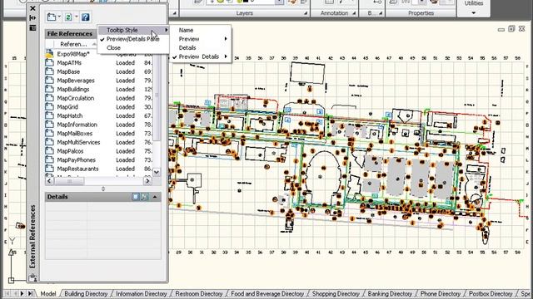The width and height of the screenshot is (533, 299).
Task: Expand the Layers panel launcher arrow
Action: [306, 13]
